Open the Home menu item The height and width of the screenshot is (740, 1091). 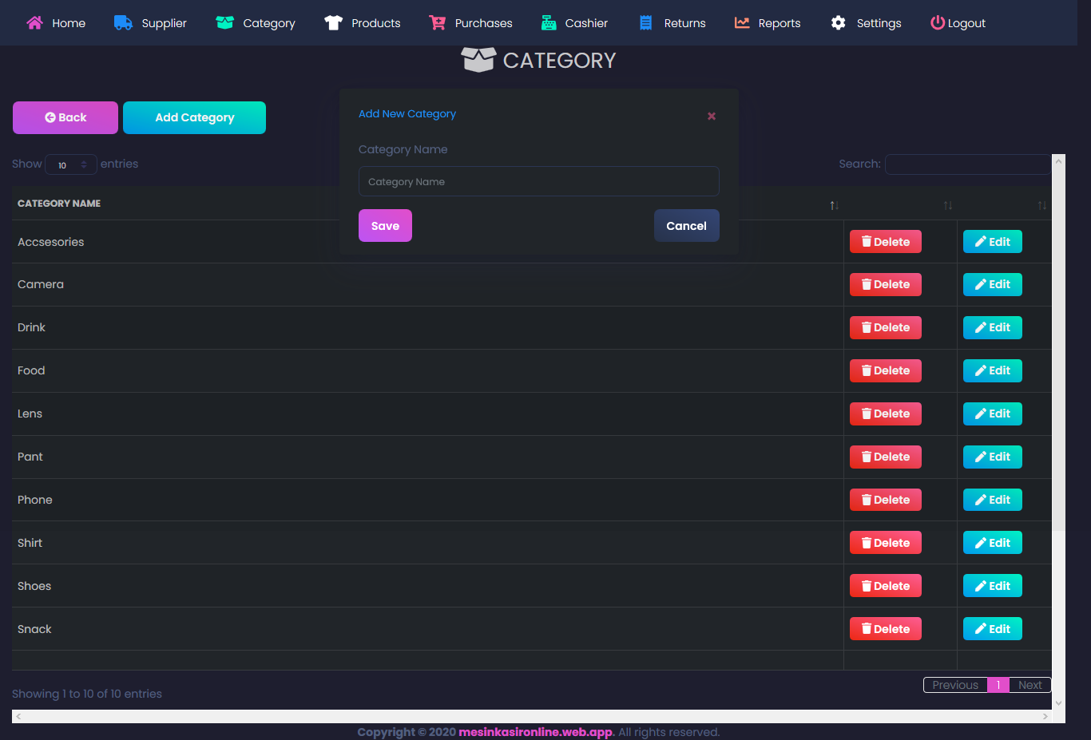click(69, 23)
